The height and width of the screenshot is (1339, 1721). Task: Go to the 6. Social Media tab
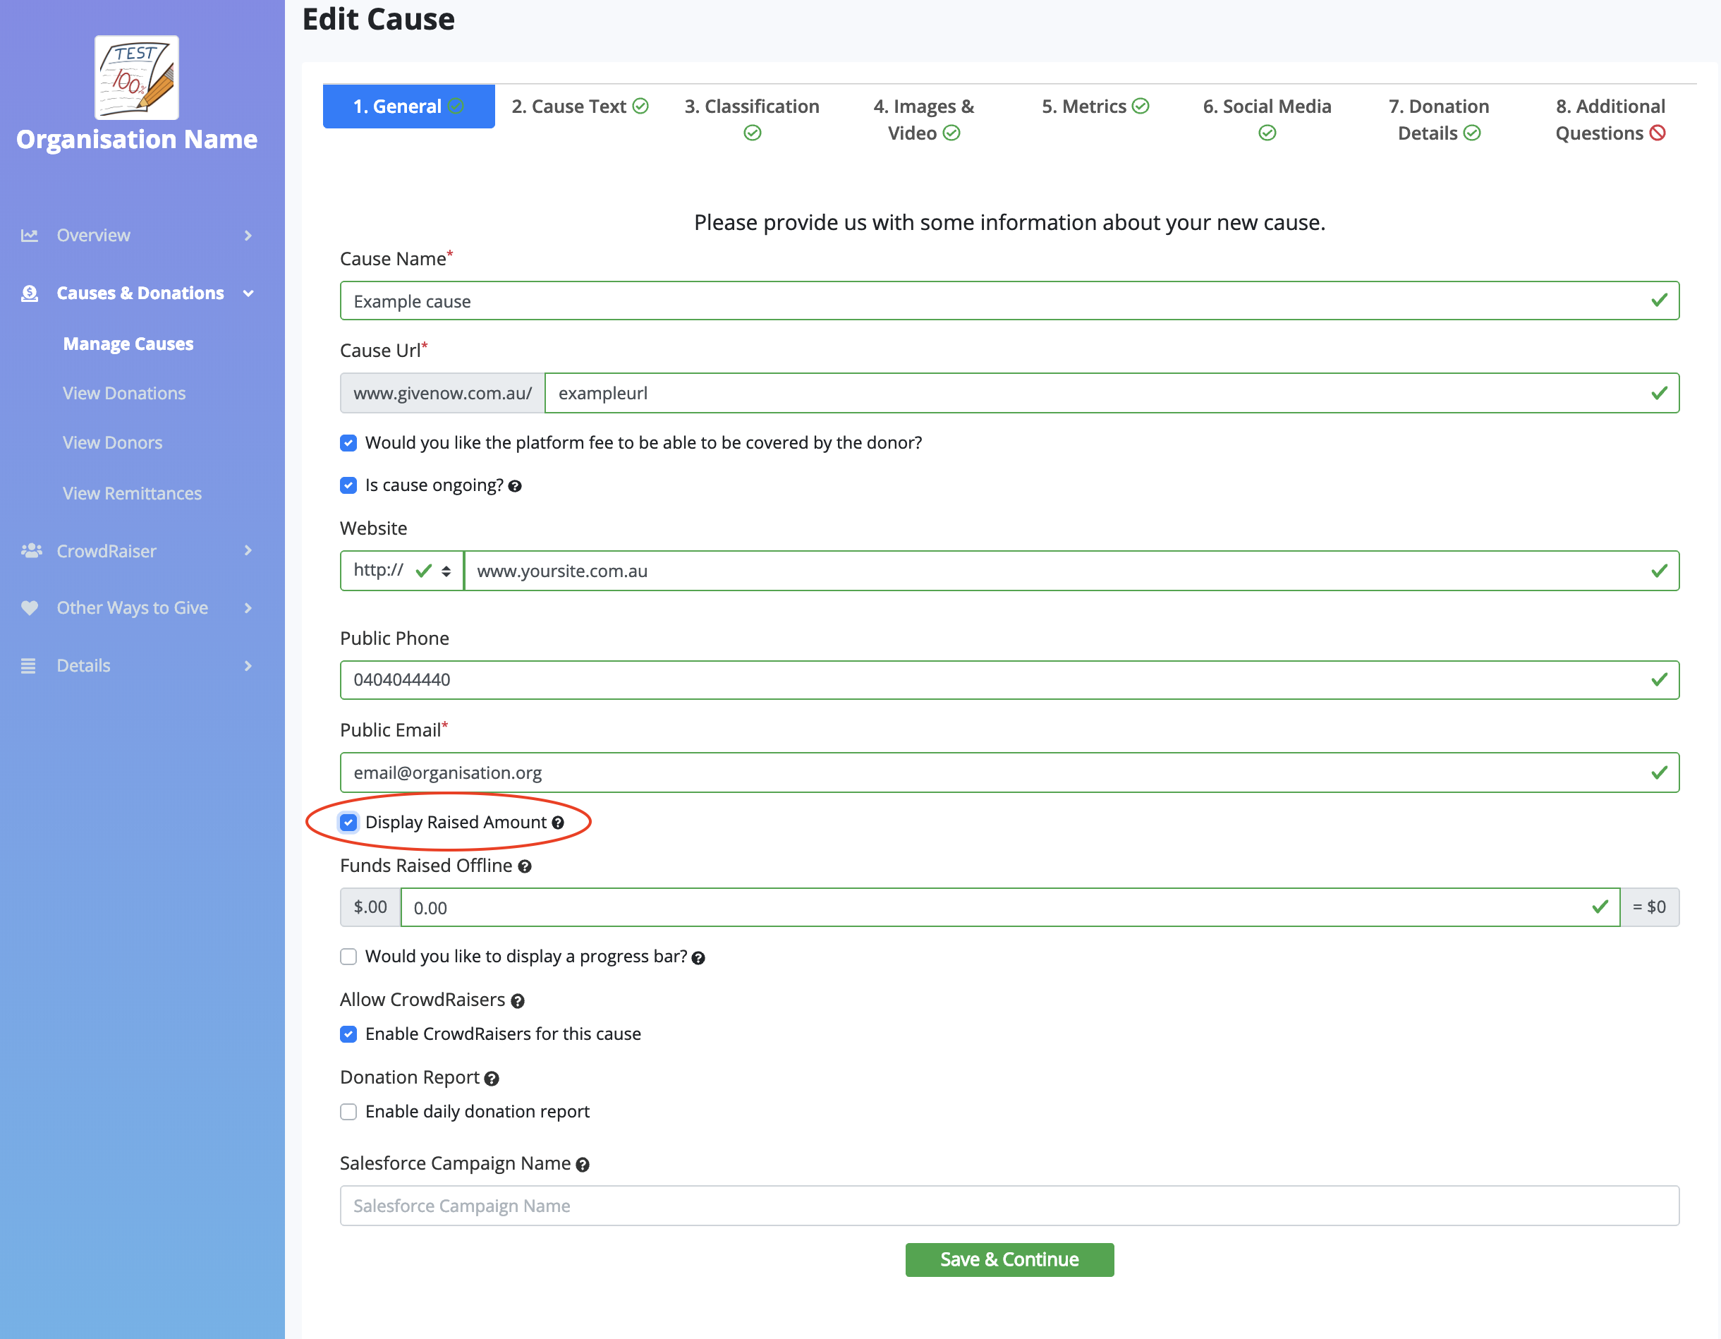pyautogui.click(x=1267, y=119)
